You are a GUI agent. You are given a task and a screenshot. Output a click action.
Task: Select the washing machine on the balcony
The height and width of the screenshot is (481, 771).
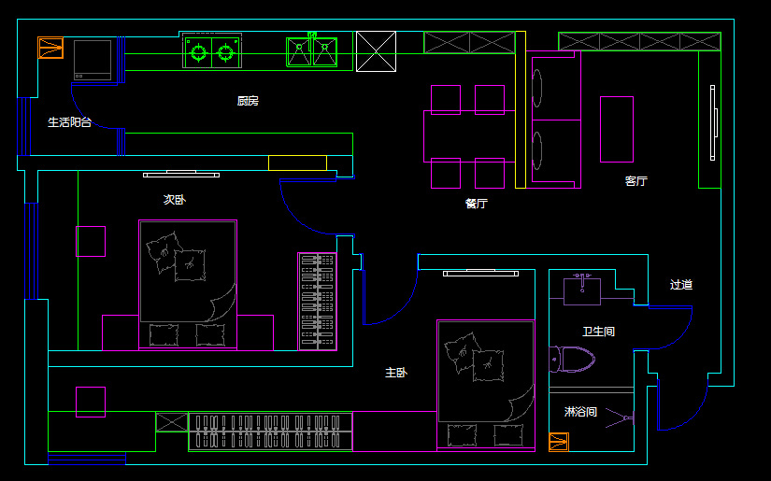pyautogui.click(x=93, y=58)
